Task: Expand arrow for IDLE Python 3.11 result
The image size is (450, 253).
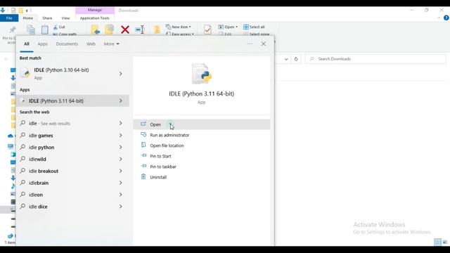Action: (x=121, y=101)
